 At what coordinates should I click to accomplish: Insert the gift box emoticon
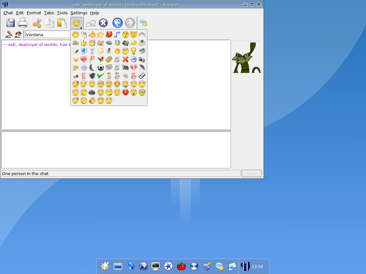click(x=117, y=51)
